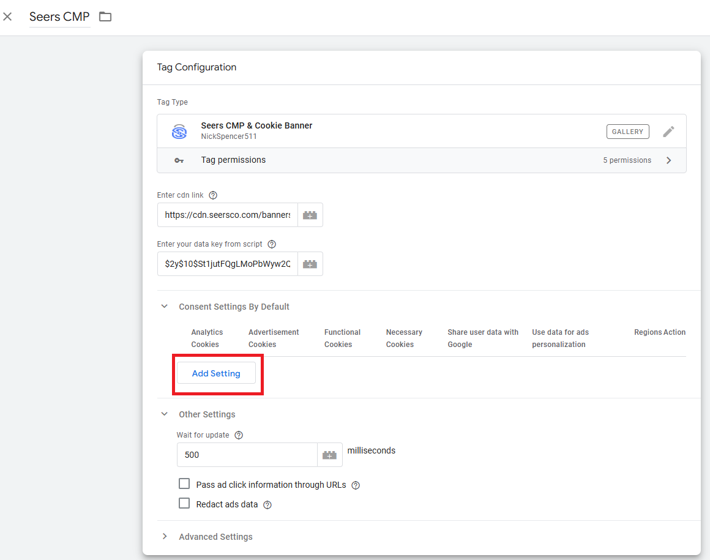This screenshot has width=710, height=560.
Task: Click help icon next to Enter cdn link
Action: (x=213, y=195)
